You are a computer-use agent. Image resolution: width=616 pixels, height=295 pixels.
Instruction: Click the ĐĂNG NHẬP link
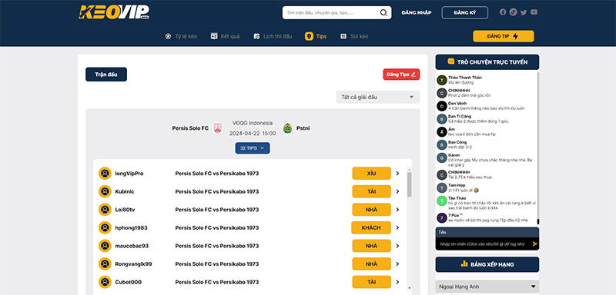(x=417, y=12)
